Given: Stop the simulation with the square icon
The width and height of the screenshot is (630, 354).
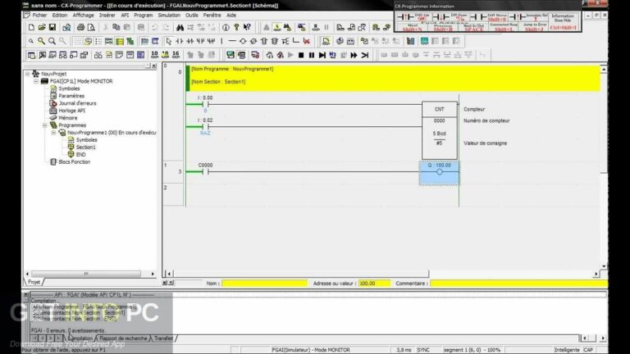Looking at the screenshot, I should coord(301,55).
